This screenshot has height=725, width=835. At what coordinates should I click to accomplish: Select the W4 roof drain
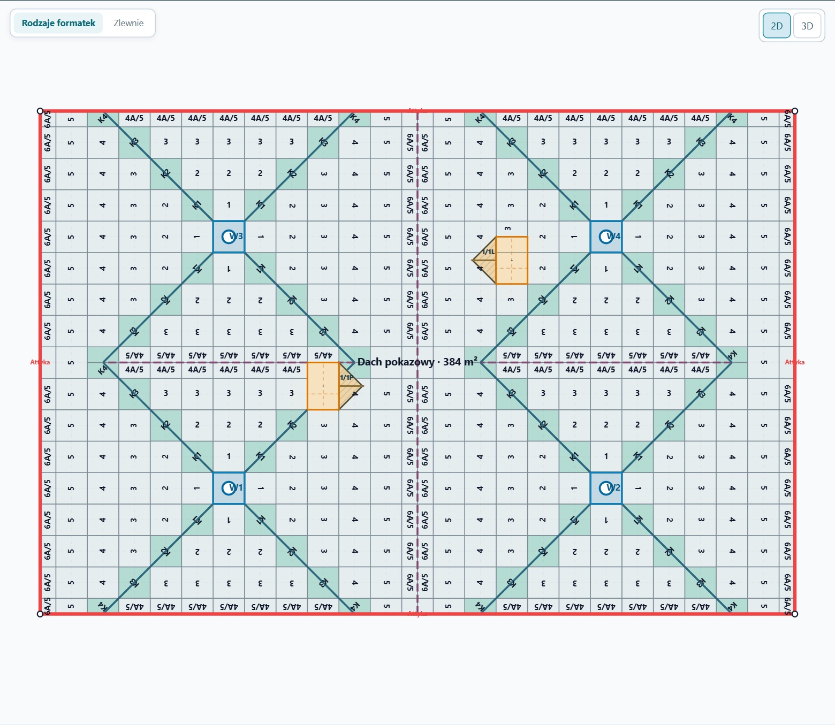click(606, 236)
